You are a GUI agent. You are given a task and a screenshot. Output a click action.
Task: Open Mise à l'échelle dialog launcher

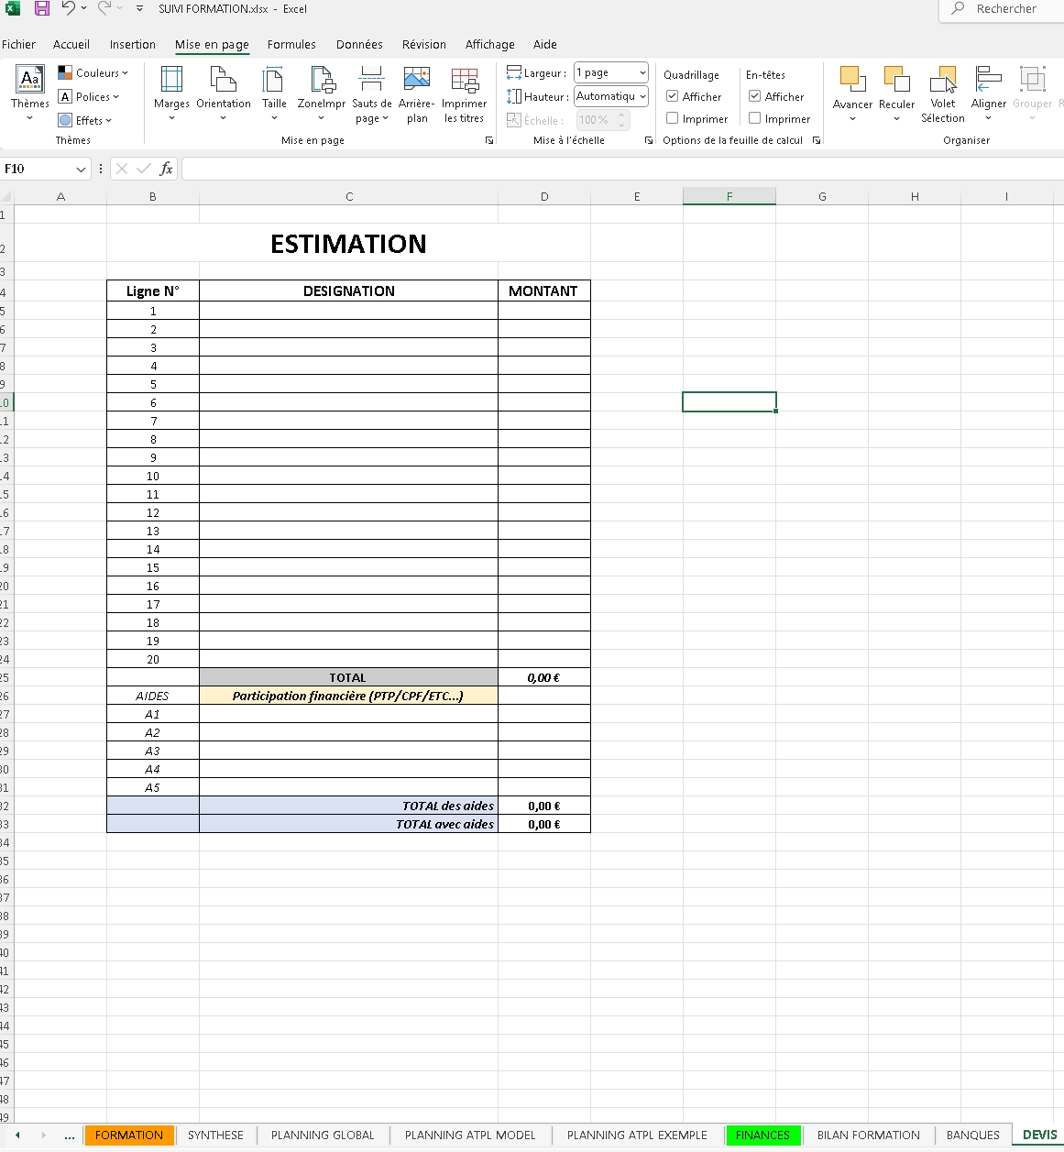click(649, 140)
